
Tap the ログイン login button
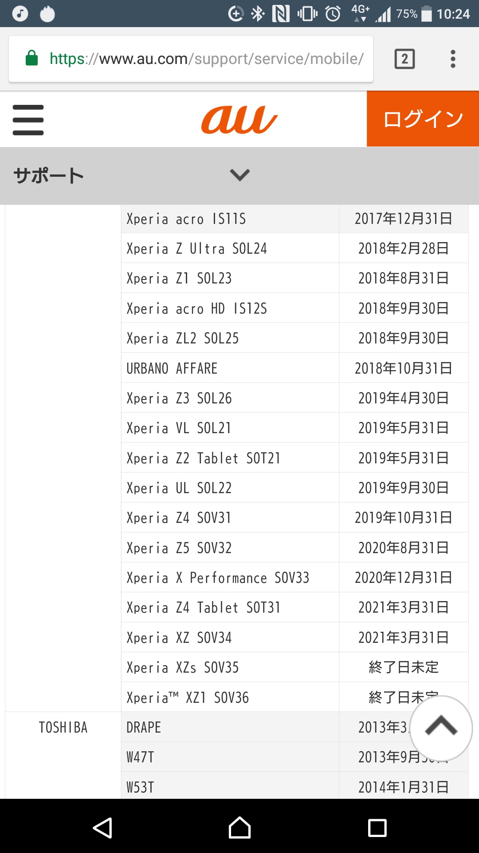[423, 119]
